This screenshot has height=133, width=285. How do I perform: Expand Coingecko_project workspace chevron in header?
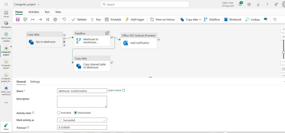(38, 4)
